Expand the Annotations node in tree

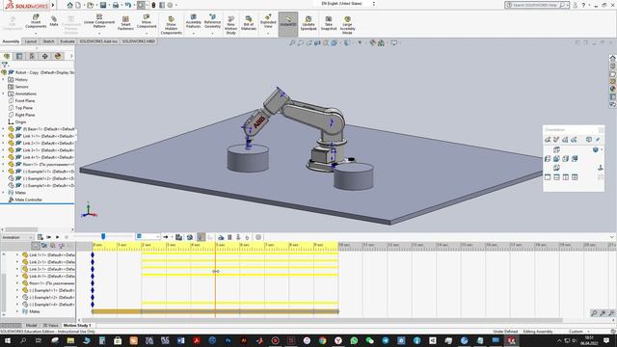[x=4, y=93]
